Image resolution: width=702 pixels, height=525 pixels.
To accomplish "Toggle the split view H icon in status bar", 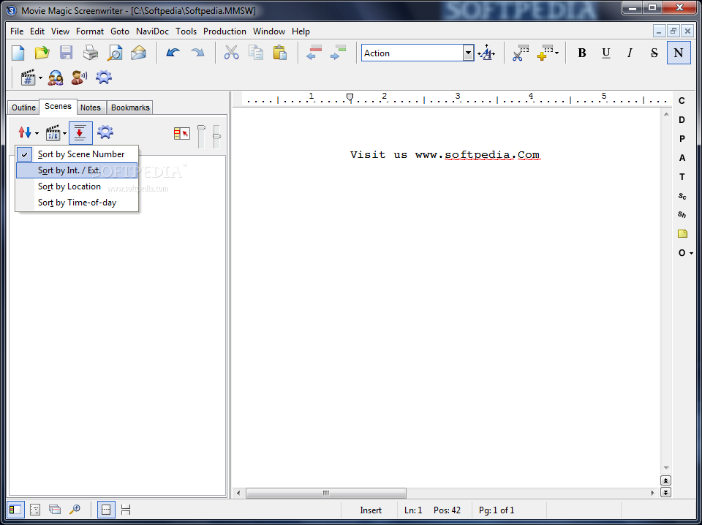I will (126, 510).
